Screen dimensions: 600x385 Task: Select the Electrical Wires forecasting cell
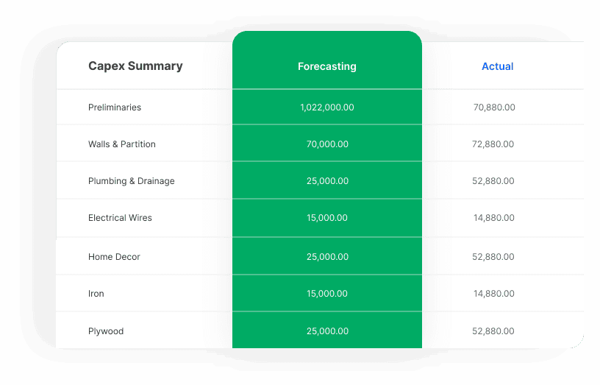point(327,218)
